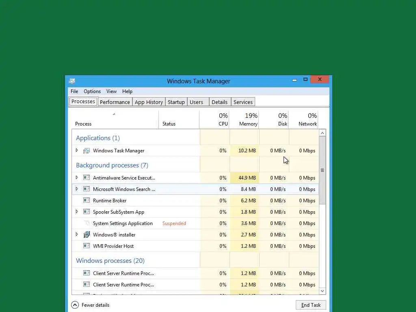Click the 3.6 MB memory value
The width and height of the screenshot is (416, 312).
tap(248, 223)
